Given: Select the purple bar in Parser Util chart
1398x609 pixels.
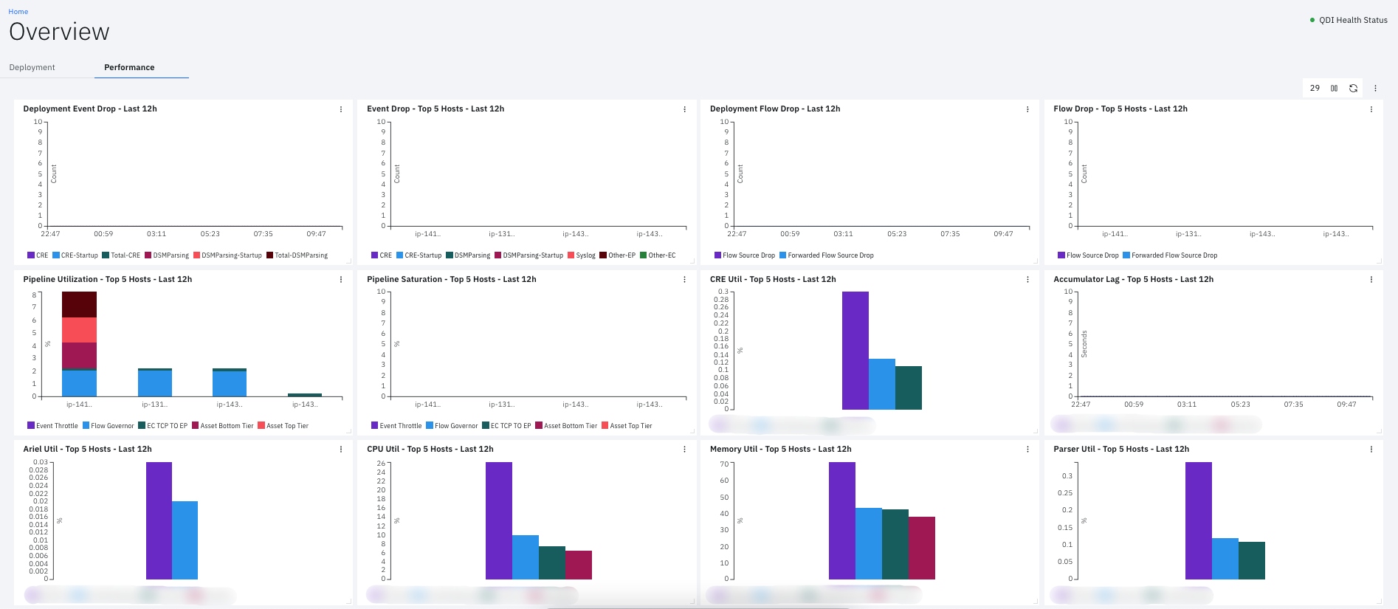Looking at the screenshot, I should click(1199, 520).
